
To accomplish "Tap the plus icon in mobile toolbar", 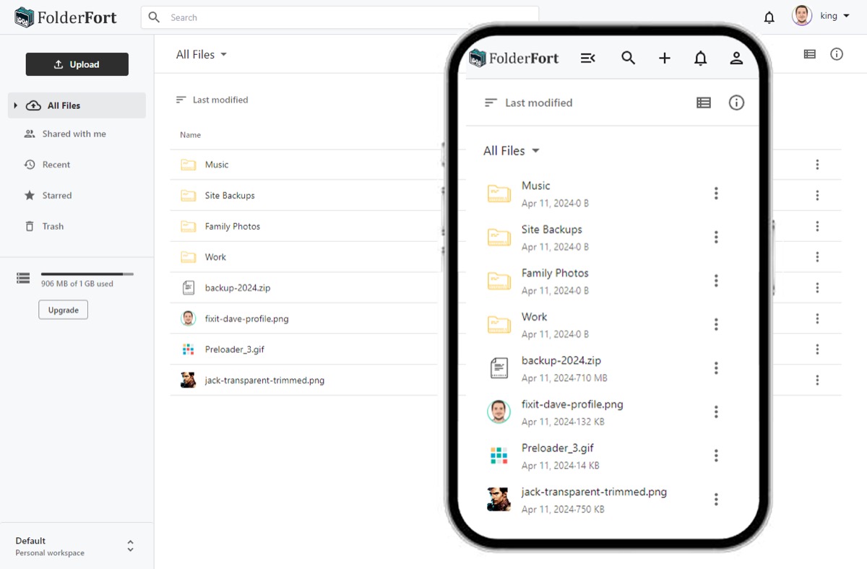I will [665, 58].
